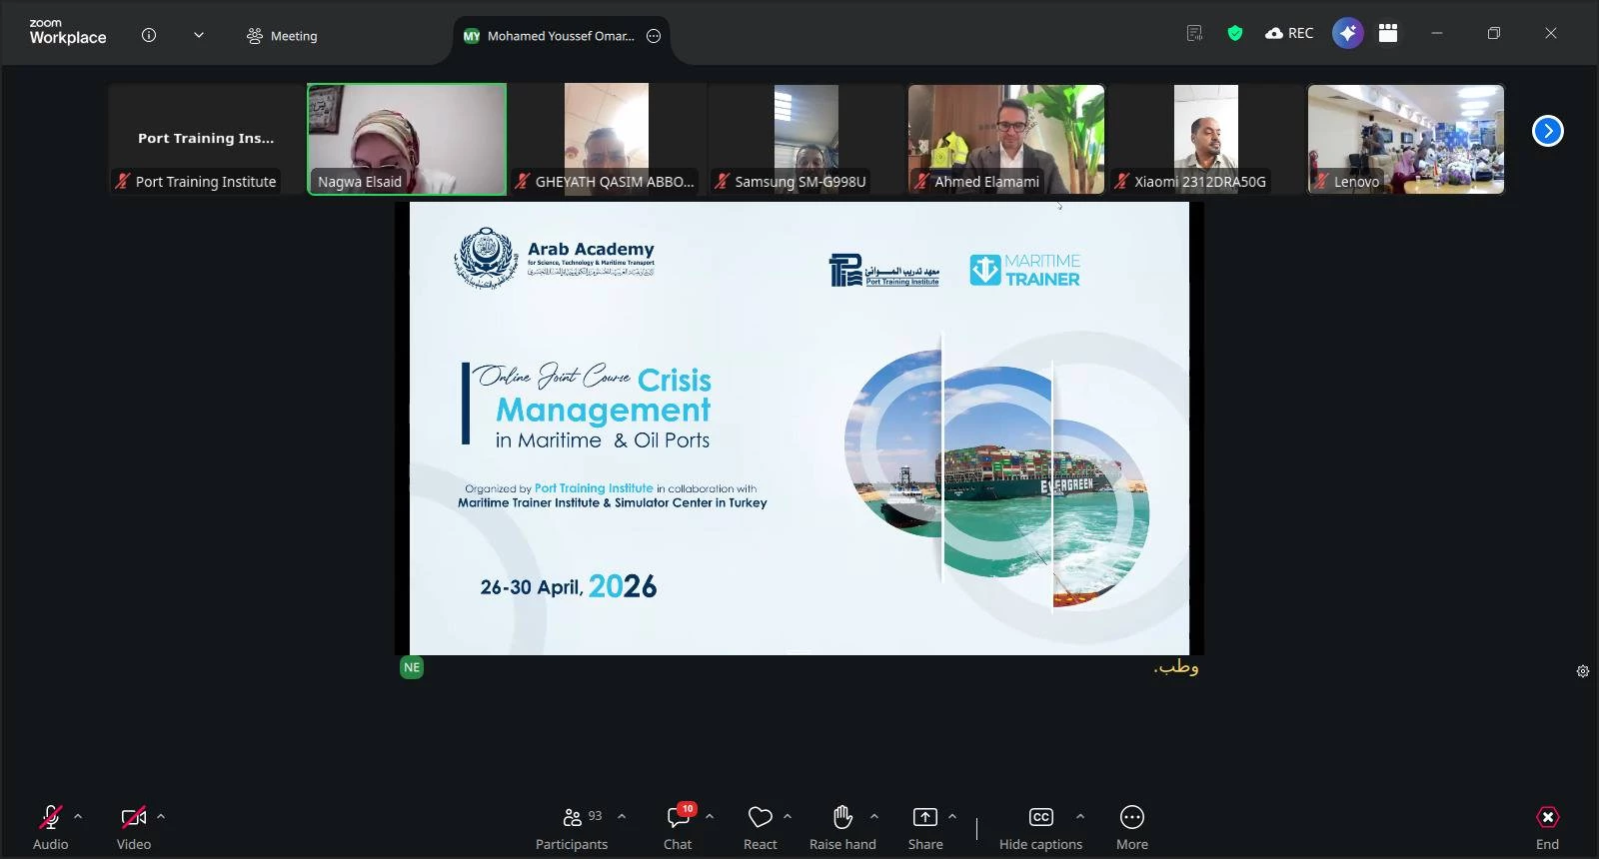Select the Mohamed Youssef Omar tab
The width and height of the screenshot is (1599, 859).
[561, 36]
